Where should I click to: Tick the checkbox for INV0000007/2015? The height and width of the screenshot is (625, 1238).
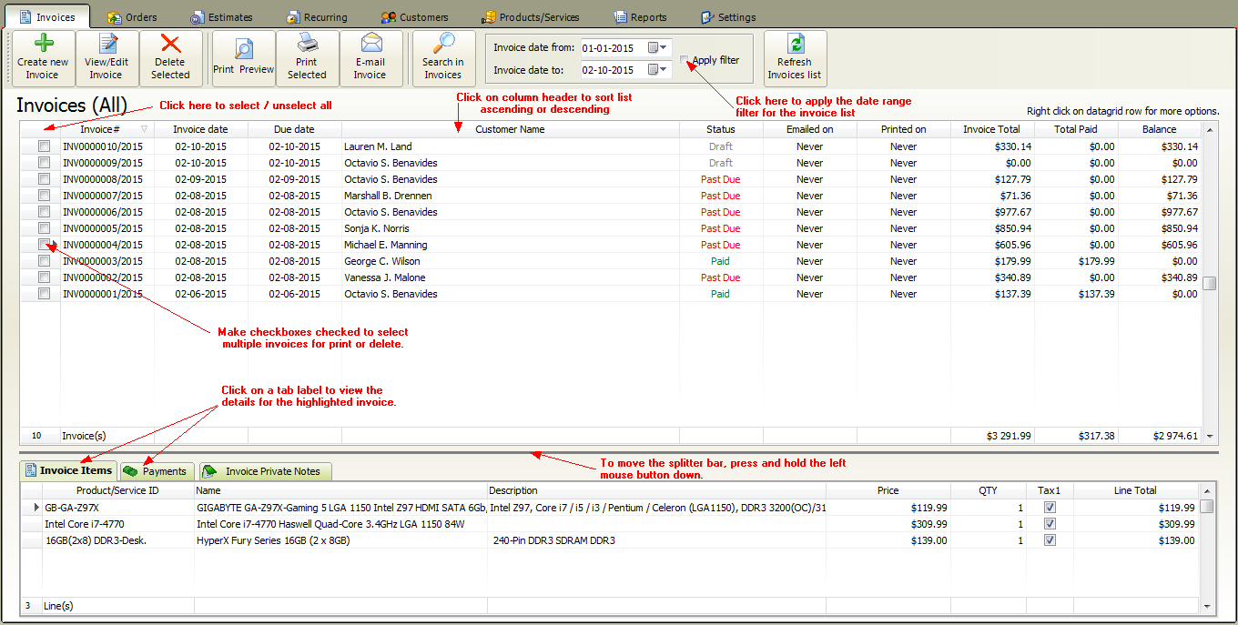(x=44, y=195)
